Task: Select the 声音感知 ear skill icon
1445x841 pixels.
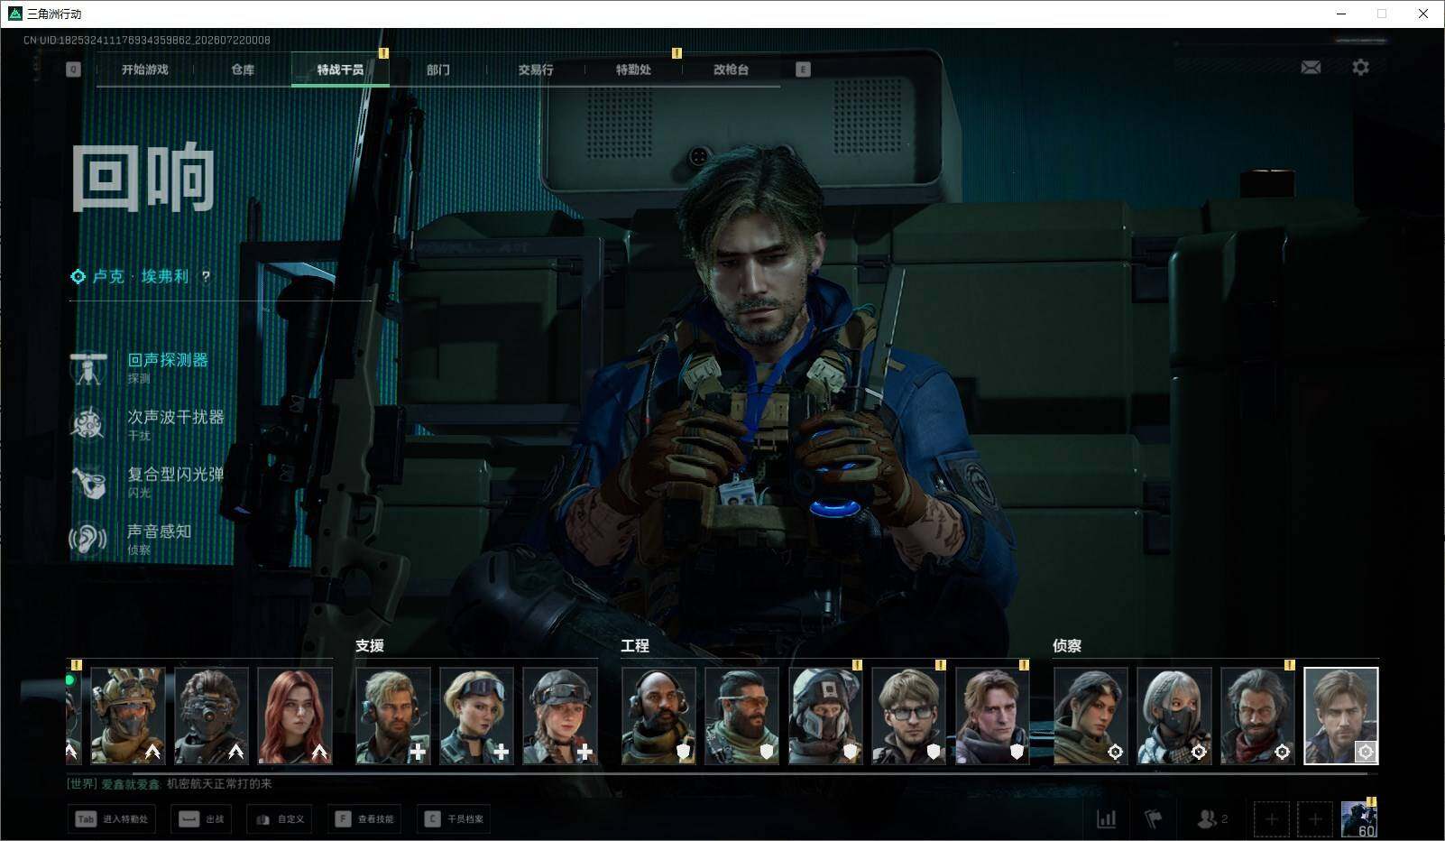Action: pos(88,539)
